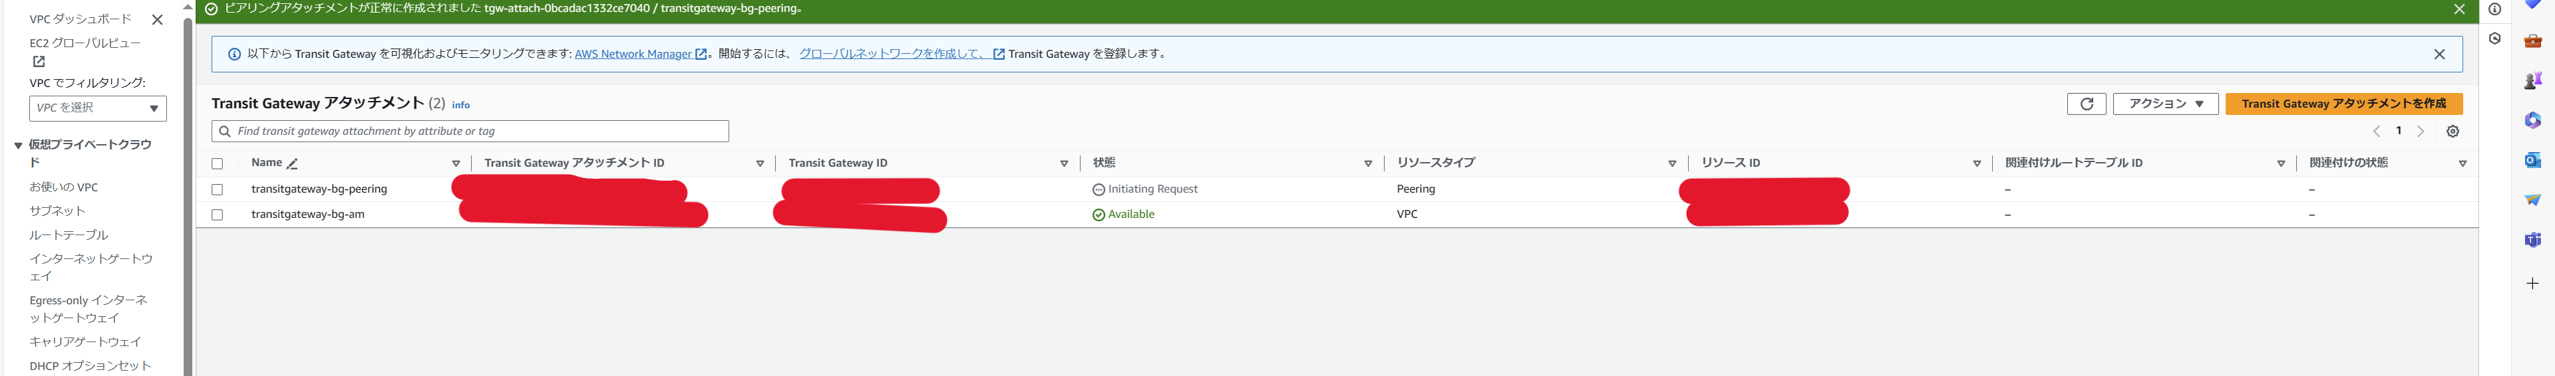Image resolution: width=2555 pixels, height=376 pixels.
Task: Click the blue tag icon at sidebar top
Action: (2532, 5)
